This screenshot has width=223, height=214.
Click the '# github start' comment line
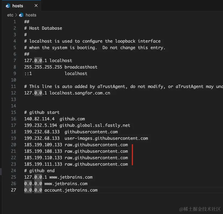pyautogui.click(x=42, y=112)
